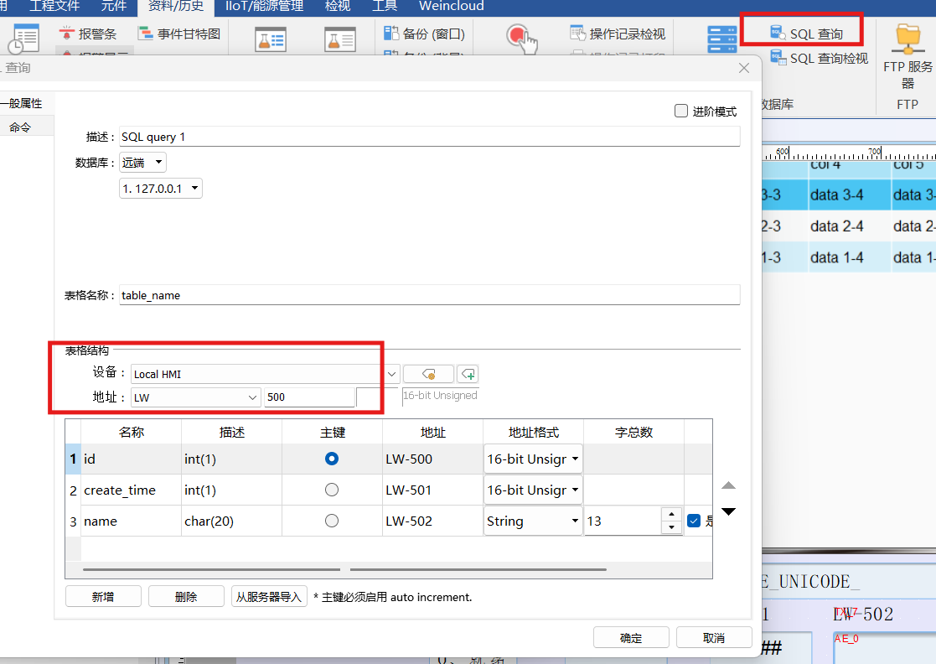Open address format dropdown for create_time row
936x664 pixels.
(x=533, y=490)
